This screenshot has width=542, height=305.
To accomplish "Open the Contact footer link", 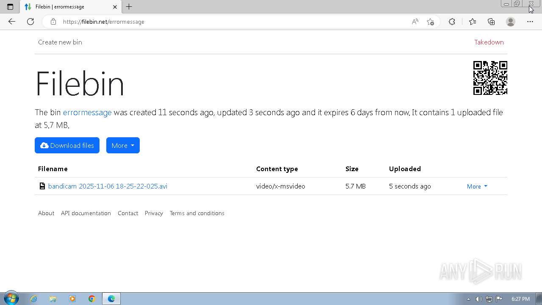I will point(128,213).
